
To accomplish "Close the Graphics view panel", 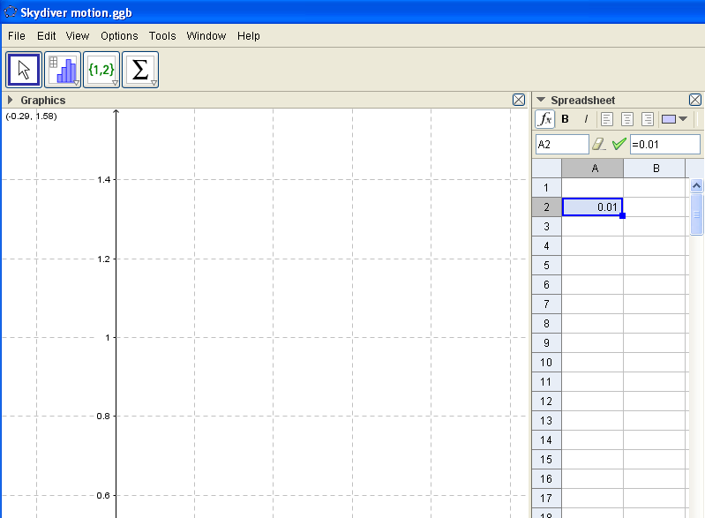I will (x=519, y=100).
